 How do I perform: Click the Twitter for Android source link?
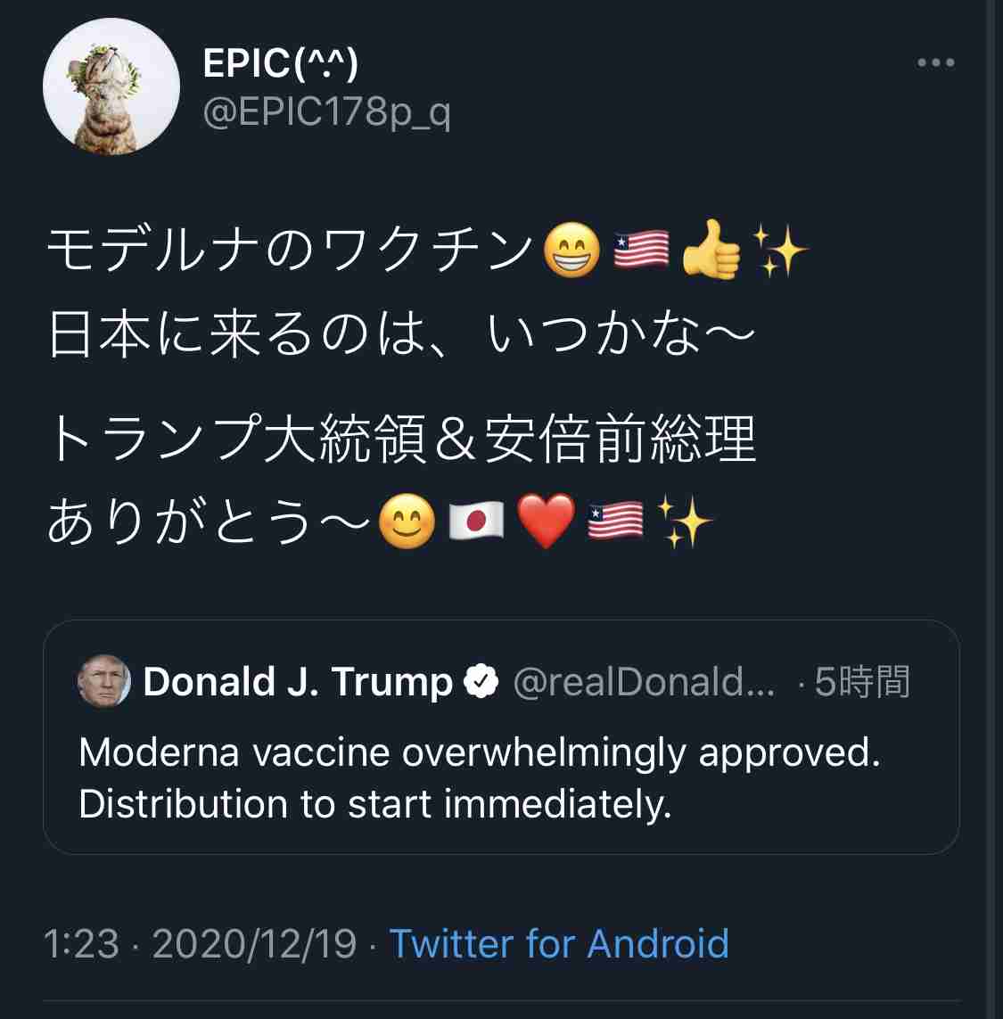point(559,943)
